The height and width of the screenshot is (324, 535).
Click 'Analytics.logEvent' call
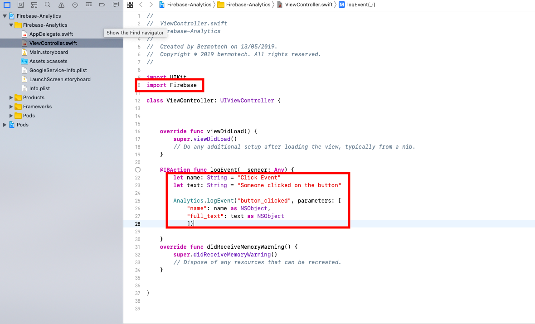click(204, 201)
